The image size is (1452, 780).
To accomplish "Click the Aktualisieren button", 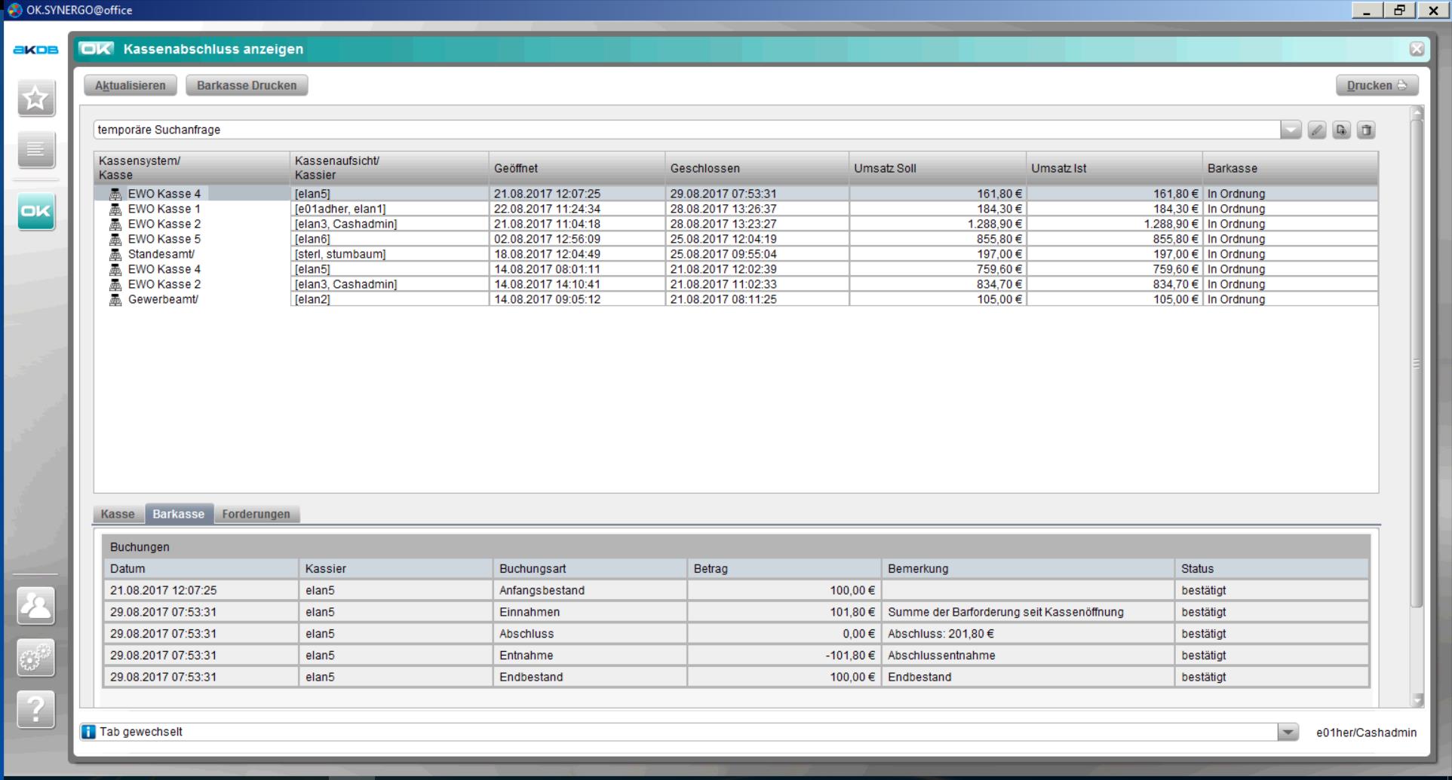I will [x=130, y=85].
